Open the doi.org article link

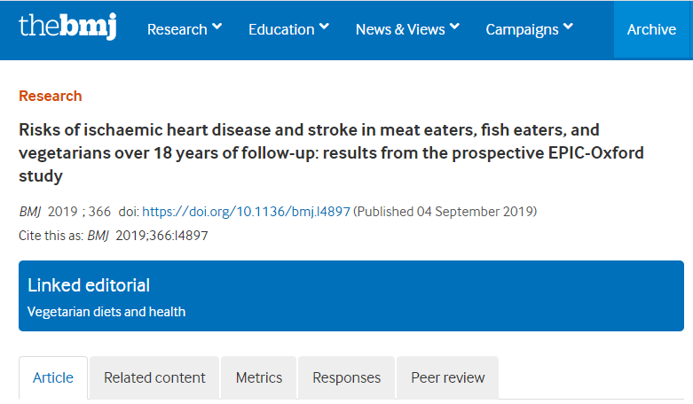pyautogui.click(x=246, y=212)
